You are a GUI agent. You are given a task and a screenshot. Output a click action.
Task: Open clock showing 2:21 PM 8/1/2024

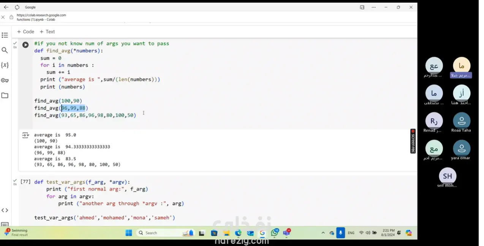click(388, 233)
